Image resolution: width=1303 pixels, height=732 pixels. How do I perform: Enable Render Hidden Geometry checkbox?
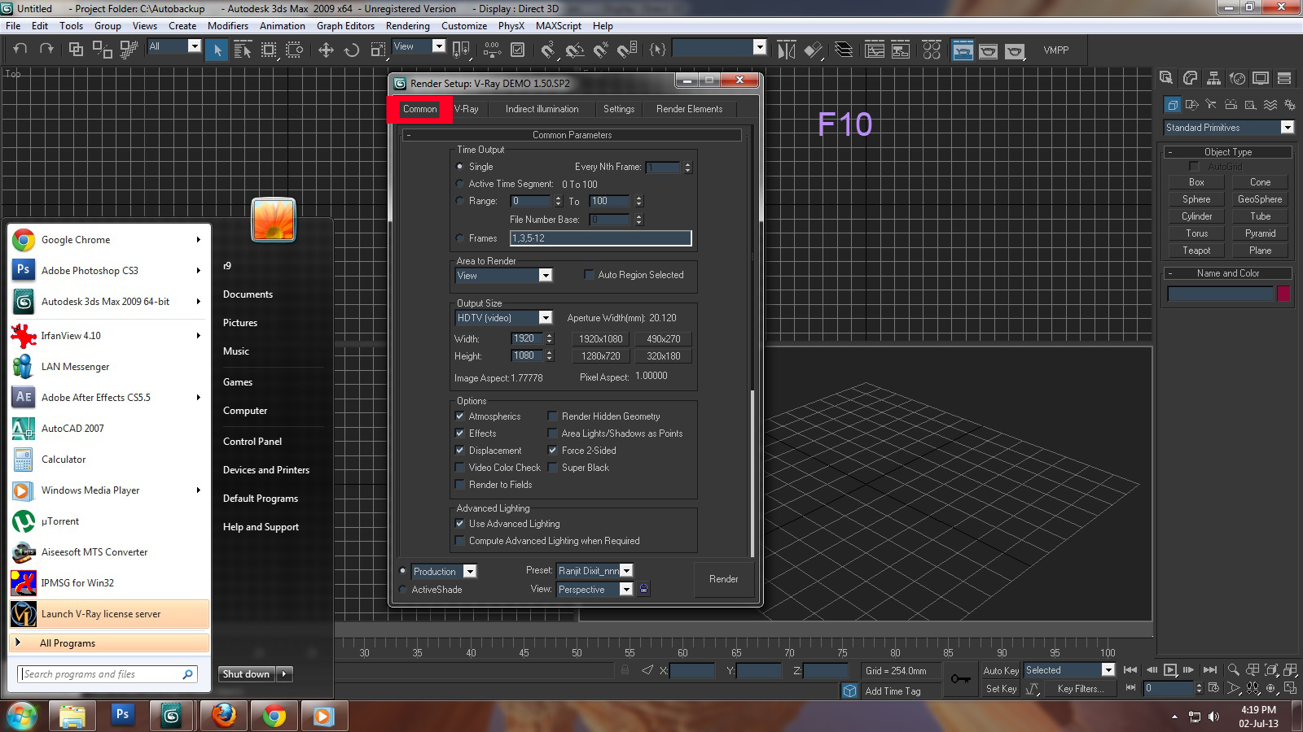pyautogui.click(x=553, y=416)
